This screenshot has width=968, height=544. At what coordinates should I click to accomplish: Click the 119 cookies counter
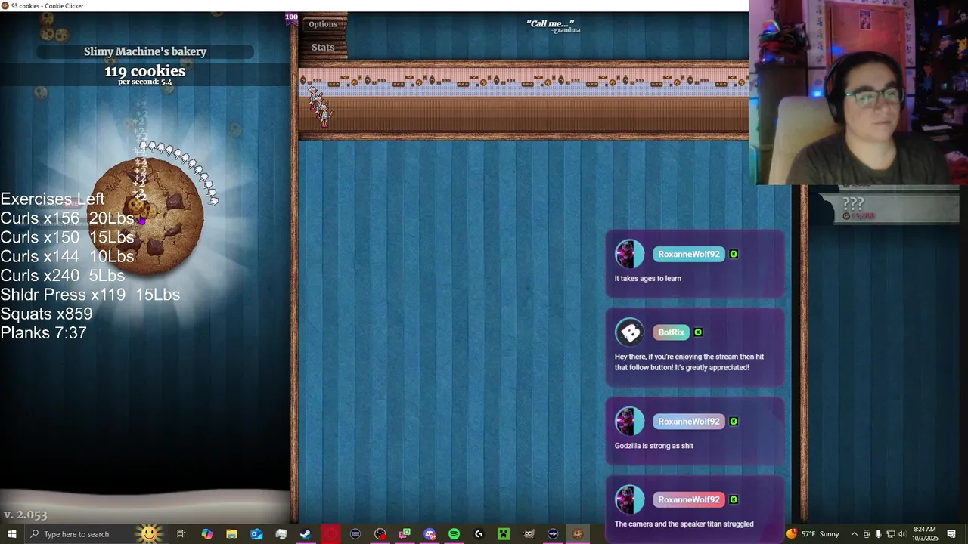click(x=145, y=71)
